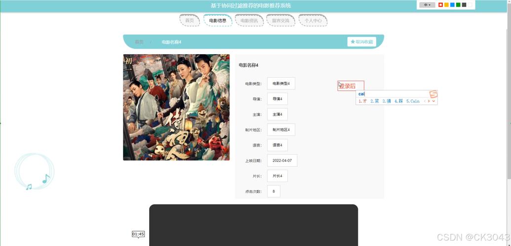
Task: Switch to the 电影信息 tab
Action: tap(218, 21)
